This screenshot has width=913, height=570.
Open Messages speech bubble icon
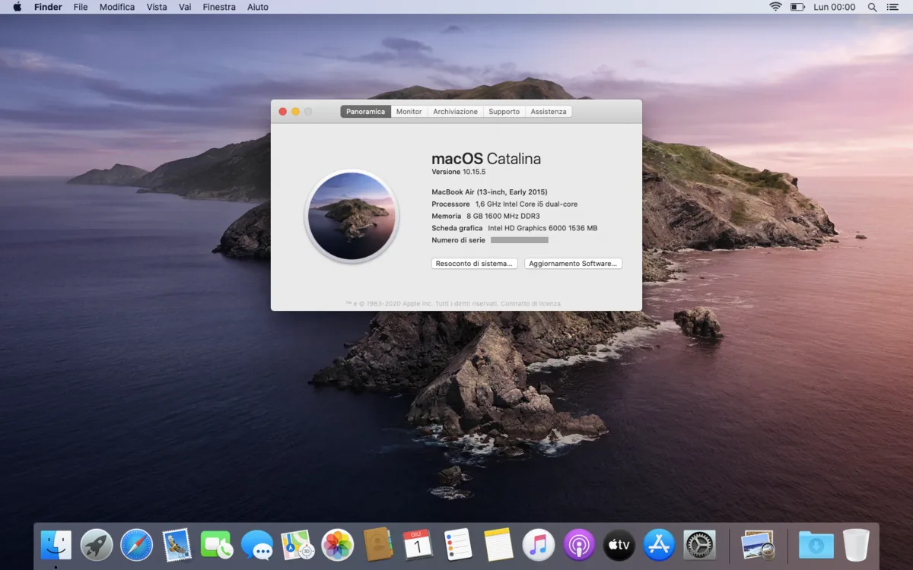click(x=257, y=545)
